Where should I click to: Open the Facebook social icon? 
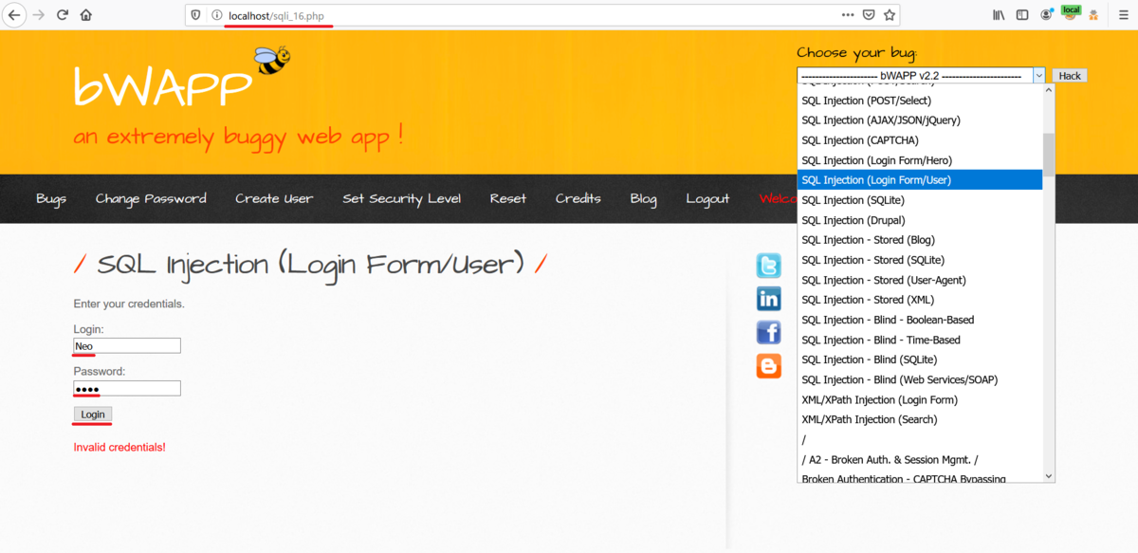pyautogui.click(x=768, y=332)
